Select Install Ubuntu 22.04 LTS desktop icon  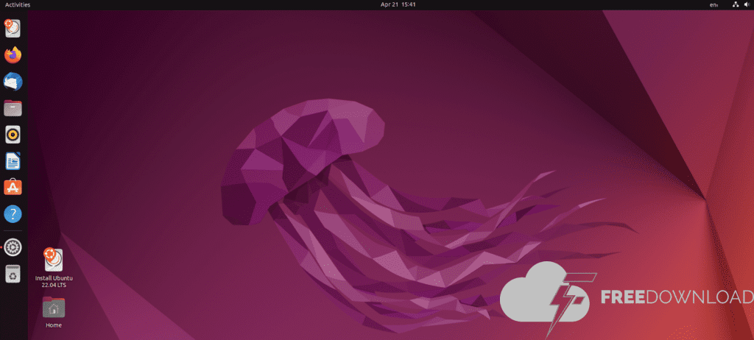point(53,260)
